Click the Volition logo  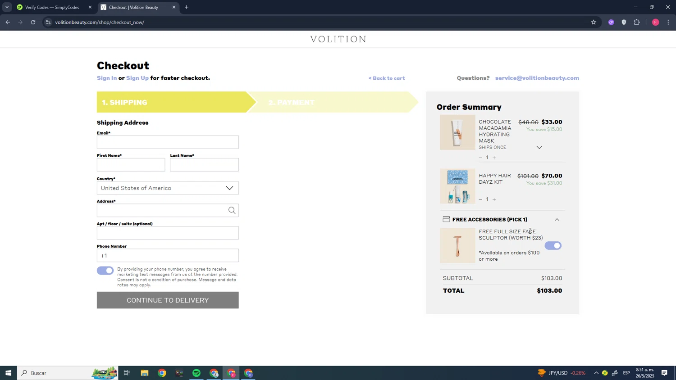[338, 39]
